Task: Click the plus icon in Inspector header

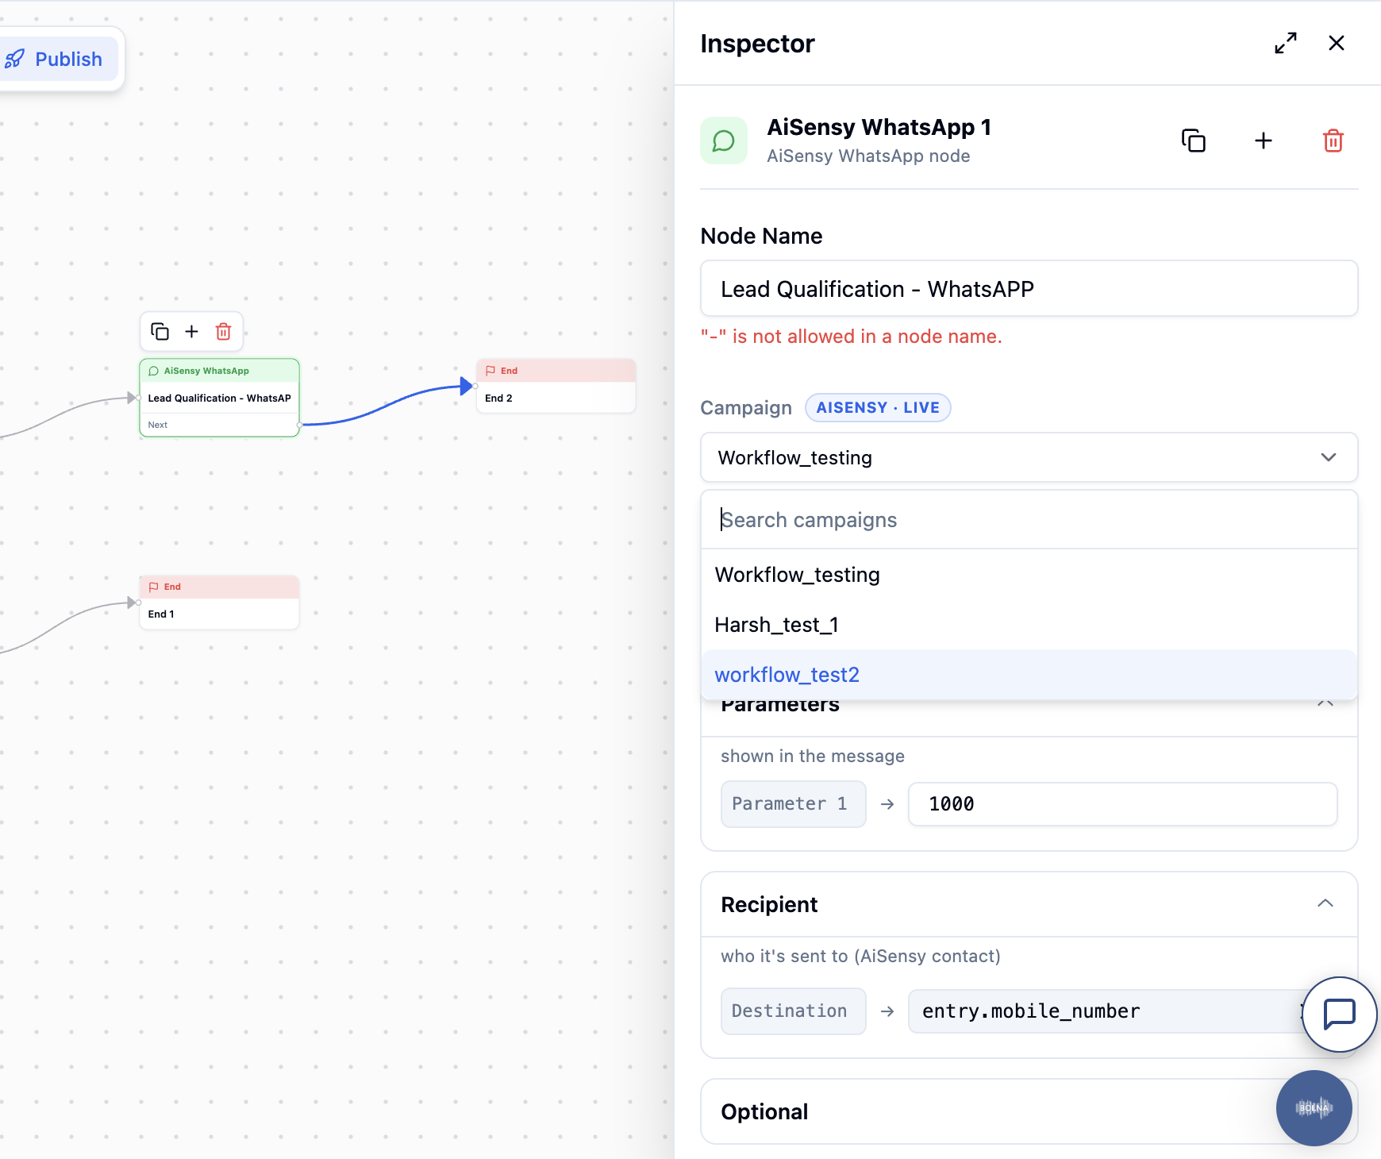Action: (1264, 141)
